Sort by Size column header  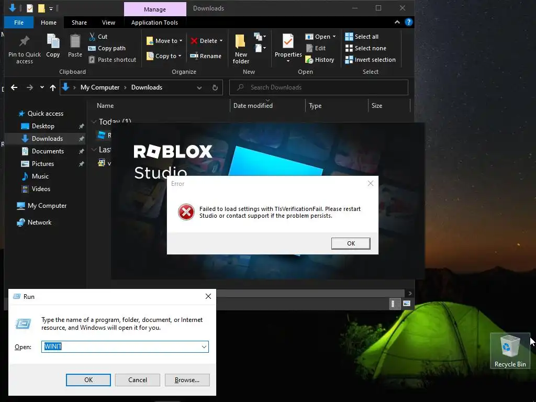[x=377, y=106]
